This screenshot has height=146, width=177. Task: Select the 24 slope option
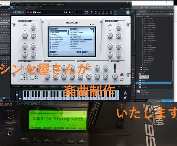pos(37,78)
